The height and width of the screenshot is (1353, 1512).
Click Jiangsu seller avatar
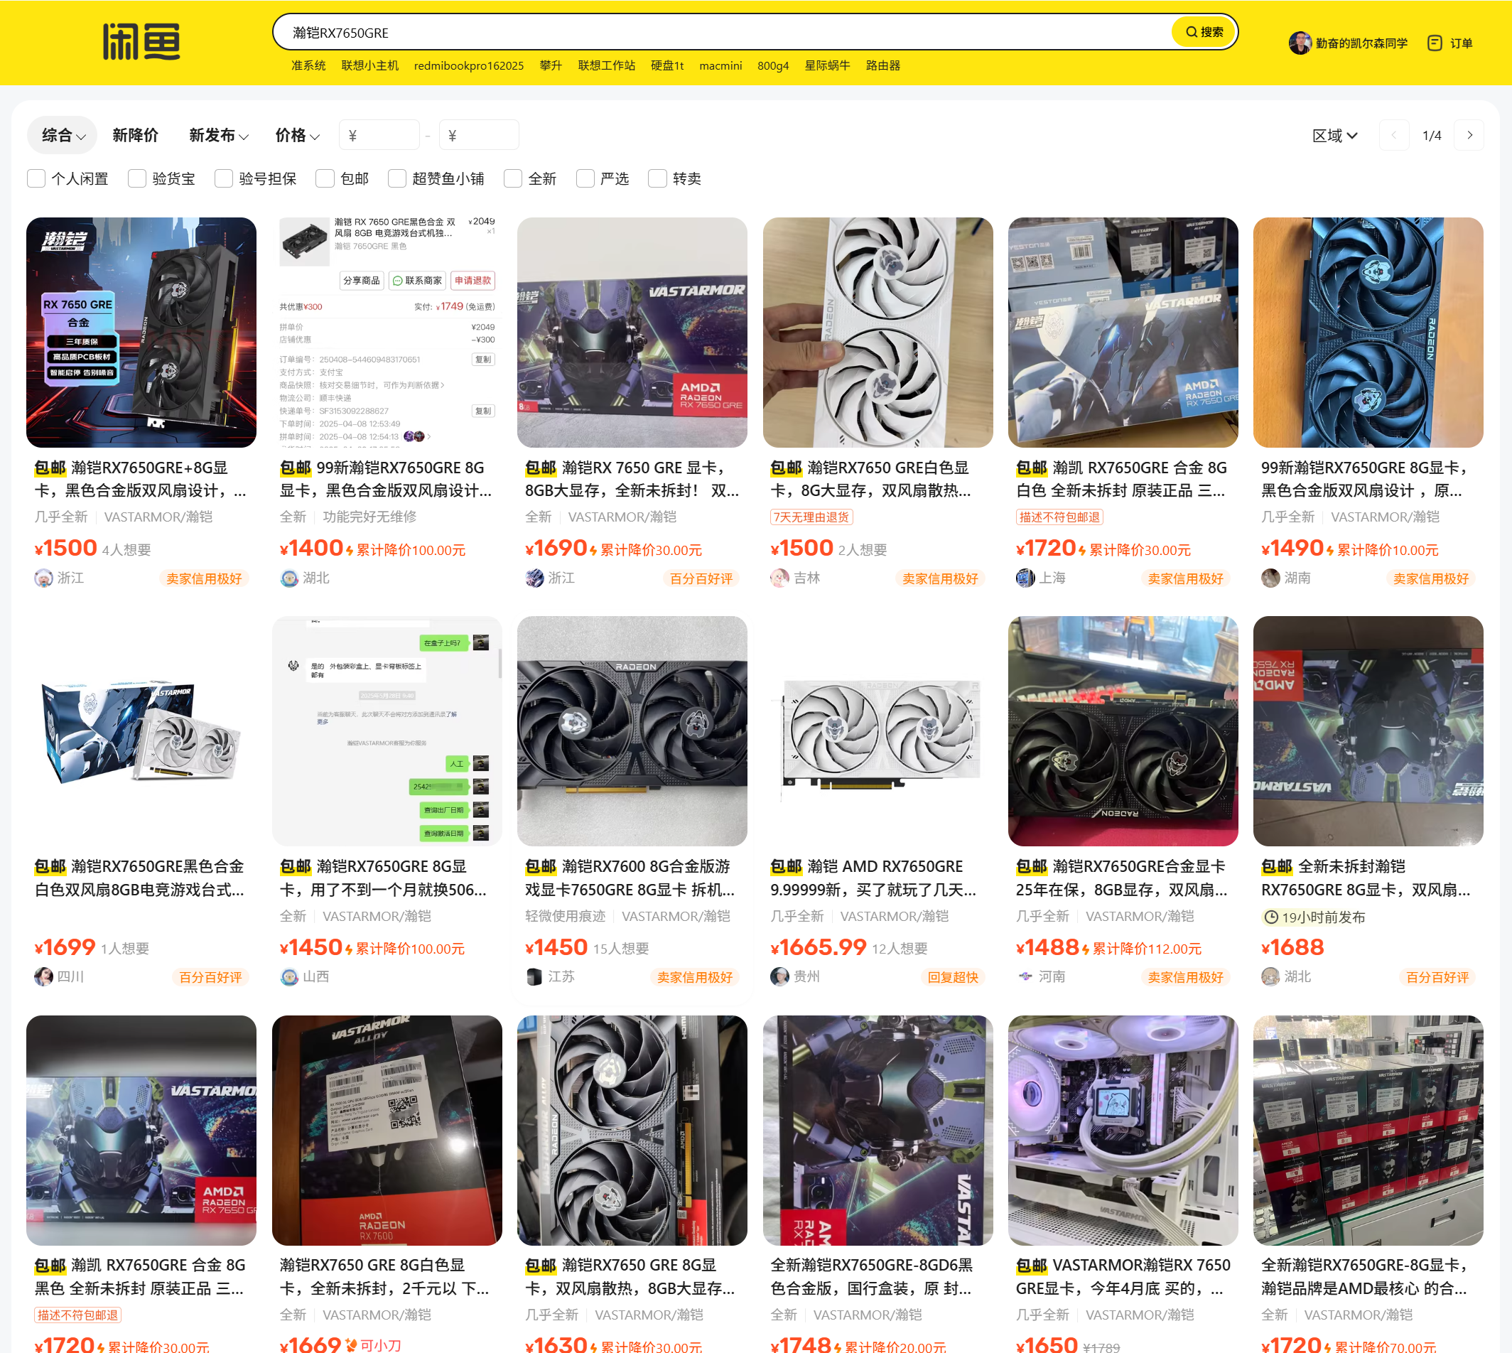click(534, 977)
